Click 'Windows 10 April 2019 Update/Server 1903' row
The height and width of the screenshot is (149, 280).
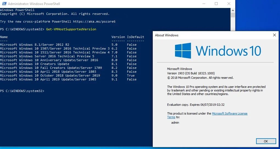coord(68,79)
